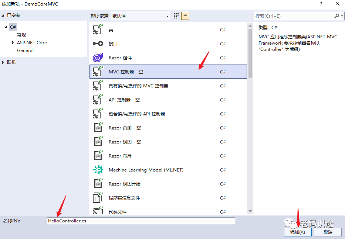Select the 常规 category

point(21,35)
